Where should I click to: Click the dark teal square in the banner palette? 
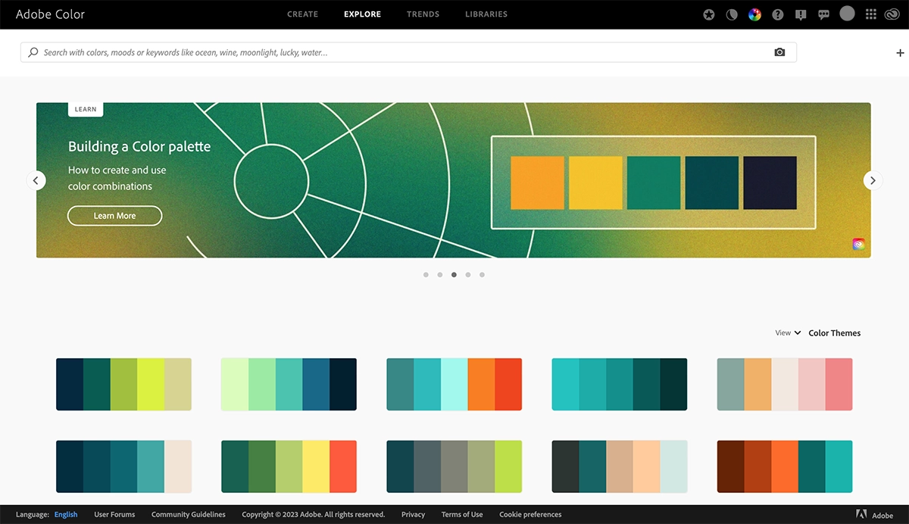point(712,182)
